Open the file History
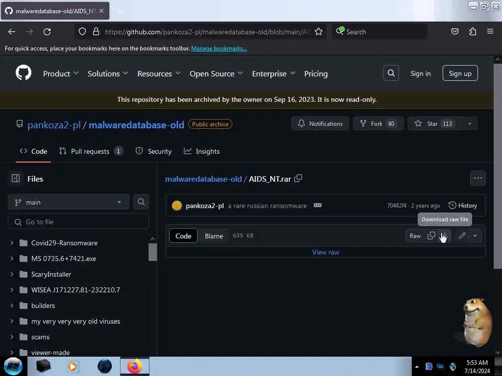This screenshot has width=502, height=376. (x=463, y=205)
